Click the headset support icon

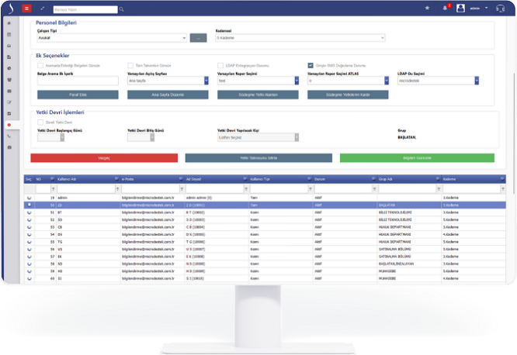click(x=501, y=9)
